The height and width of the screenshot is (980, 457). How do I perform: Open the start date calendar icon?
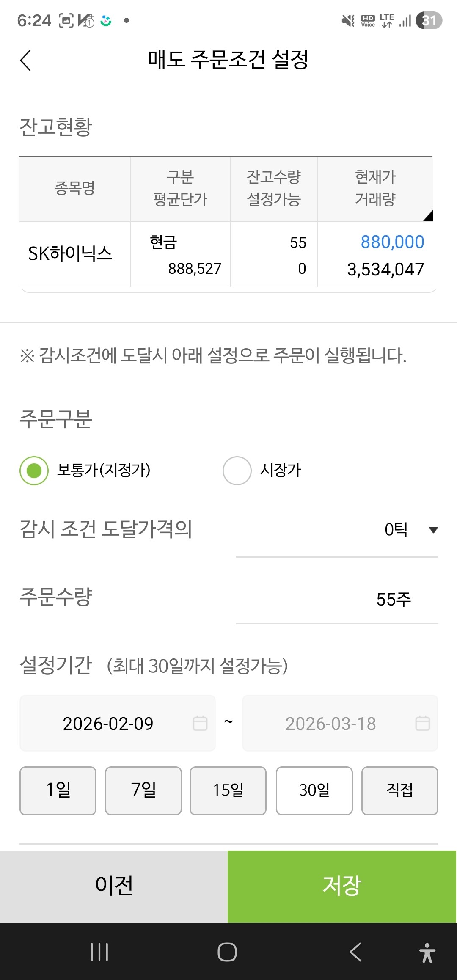[x=200, y=723]
